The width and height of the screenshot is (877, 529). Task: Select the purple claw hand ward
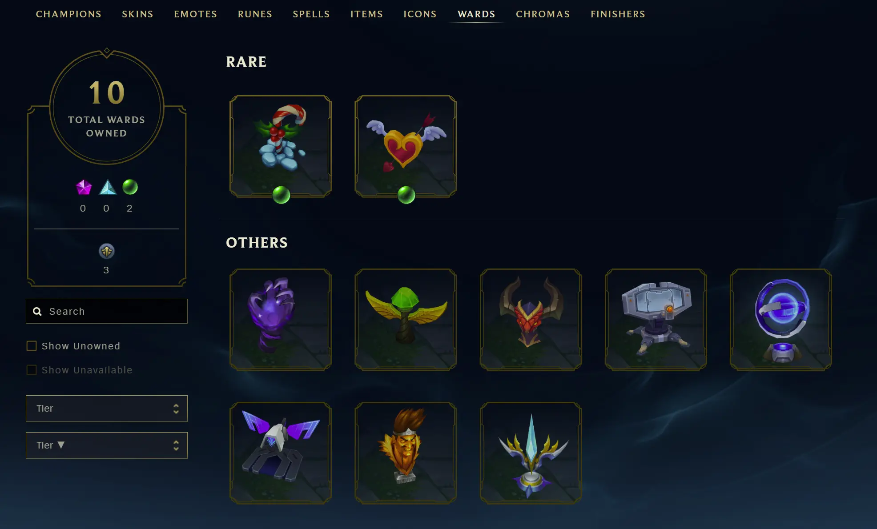[281, 320]
